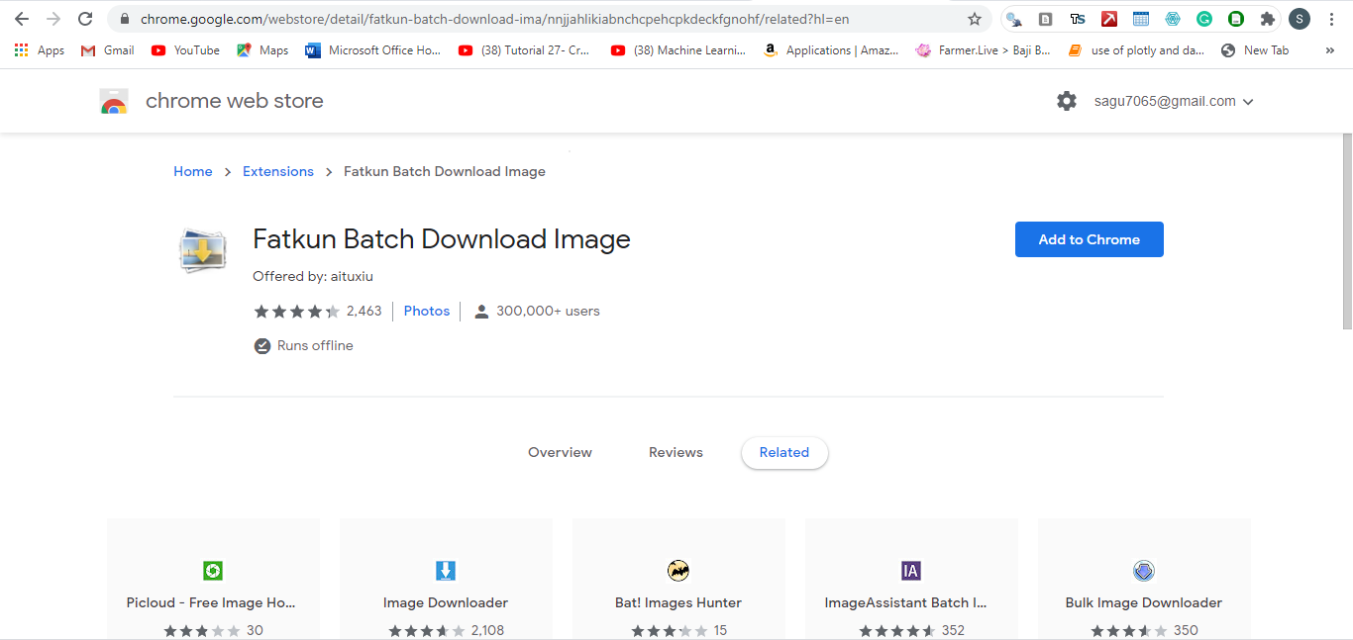View site information via lock icon
The width and height of the screenshot is (1353, 640).
pos(124,19)
